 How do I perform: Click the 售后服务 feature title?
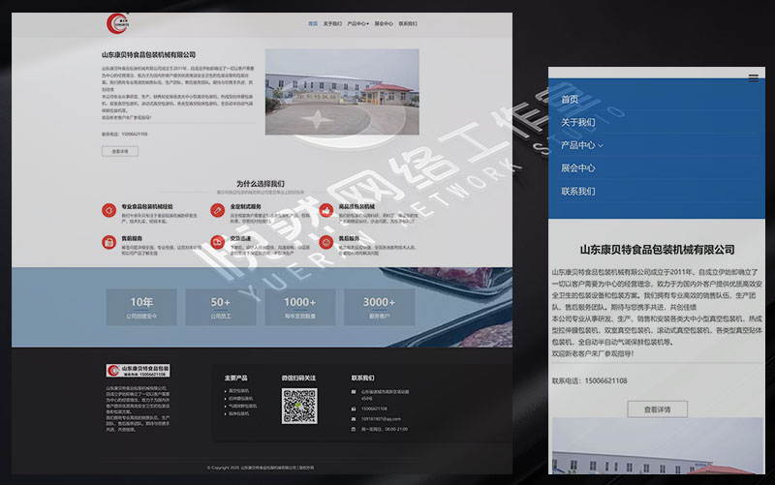click(x=349, y=238)
